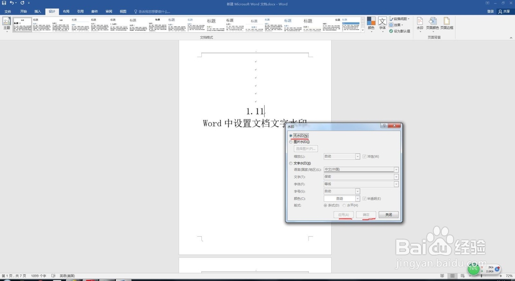Switch to the 视图 View tab
The image size is (515, 281).
pos(123,11)
